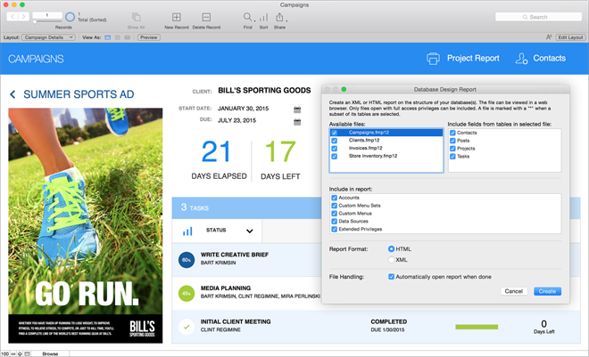Click the records slider under record number

pos(47,21)
